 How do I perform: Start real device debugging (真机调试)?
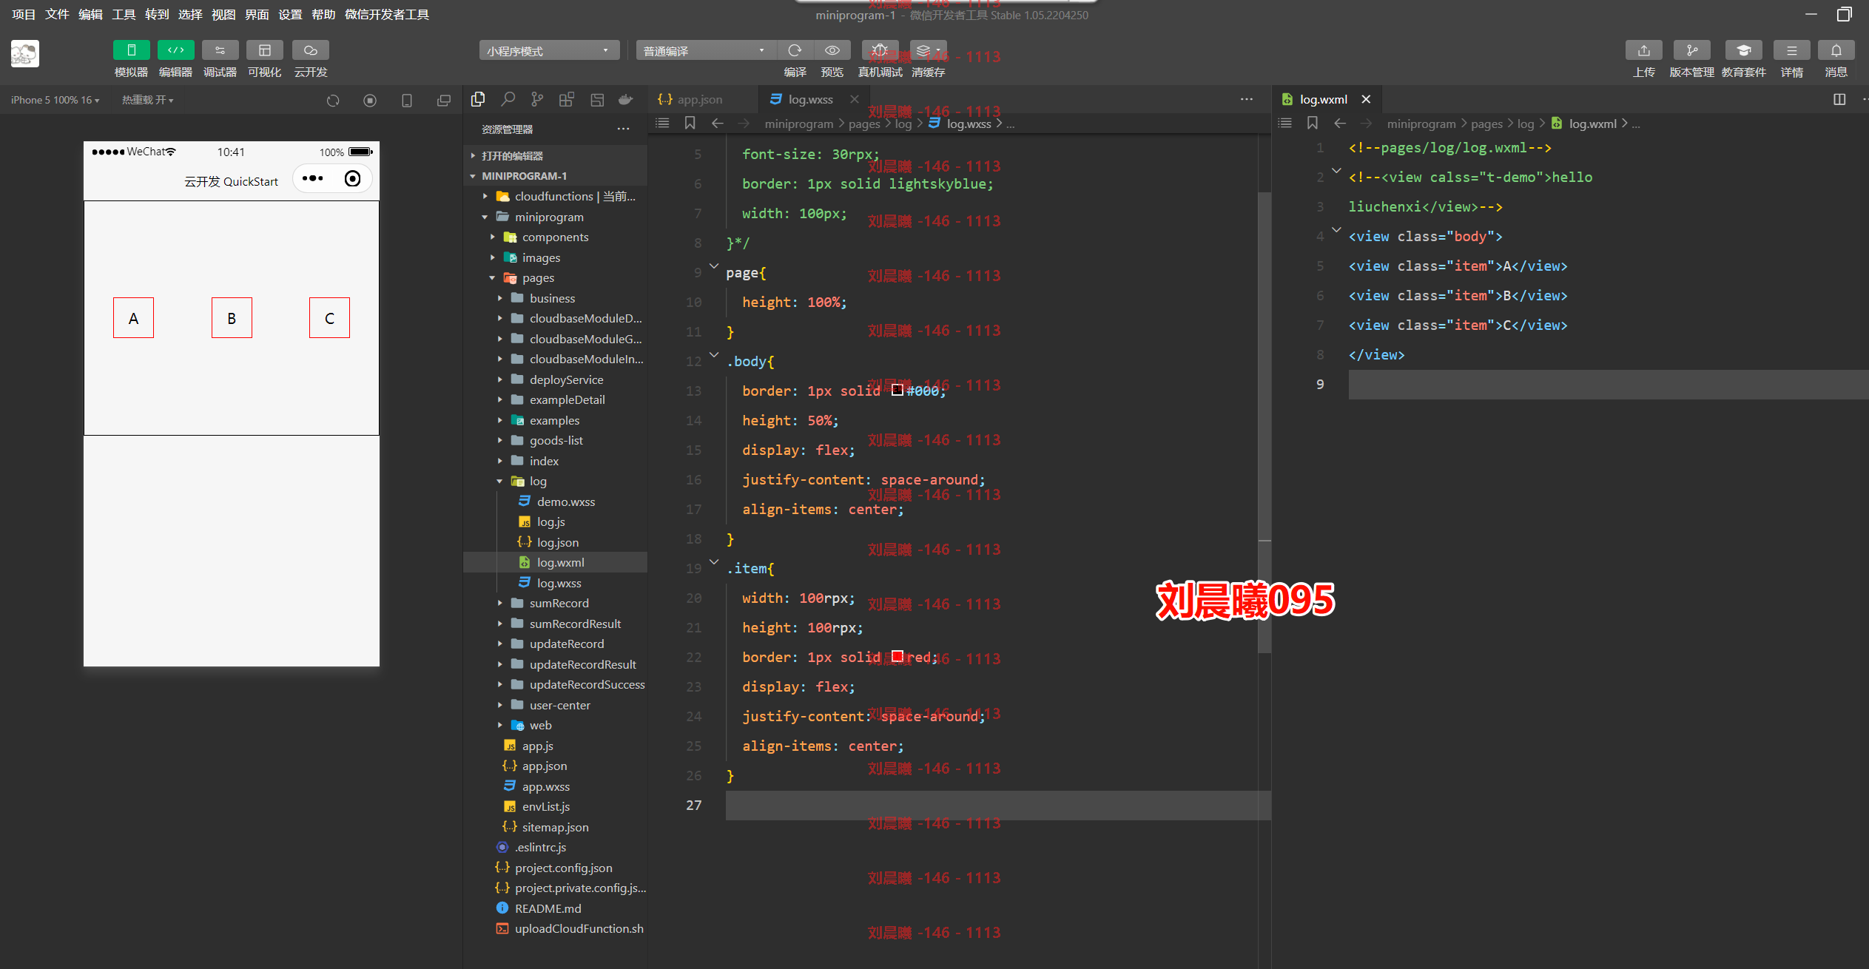click(x=880, y=50)
